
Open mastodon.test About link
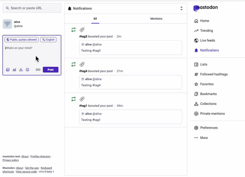(25, 157)
